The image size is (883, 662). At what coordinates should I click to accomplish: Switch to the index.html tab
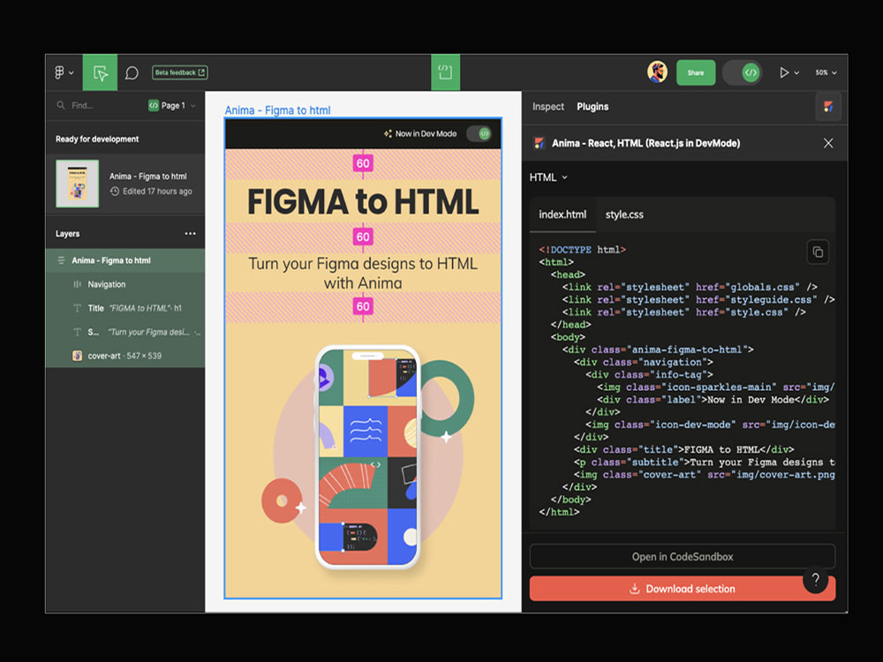tap(562, 214)
